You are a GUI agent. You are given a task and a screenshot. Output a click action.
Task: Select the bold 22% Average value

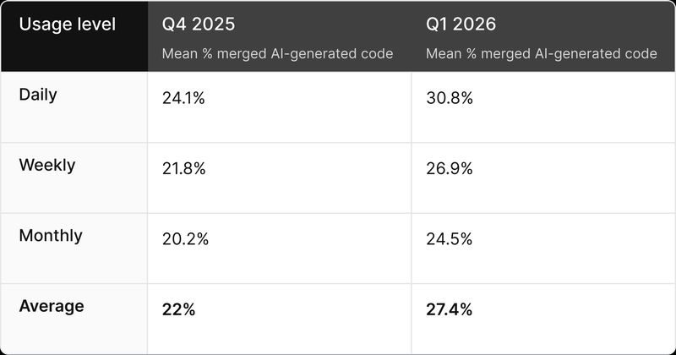point(178,310)
